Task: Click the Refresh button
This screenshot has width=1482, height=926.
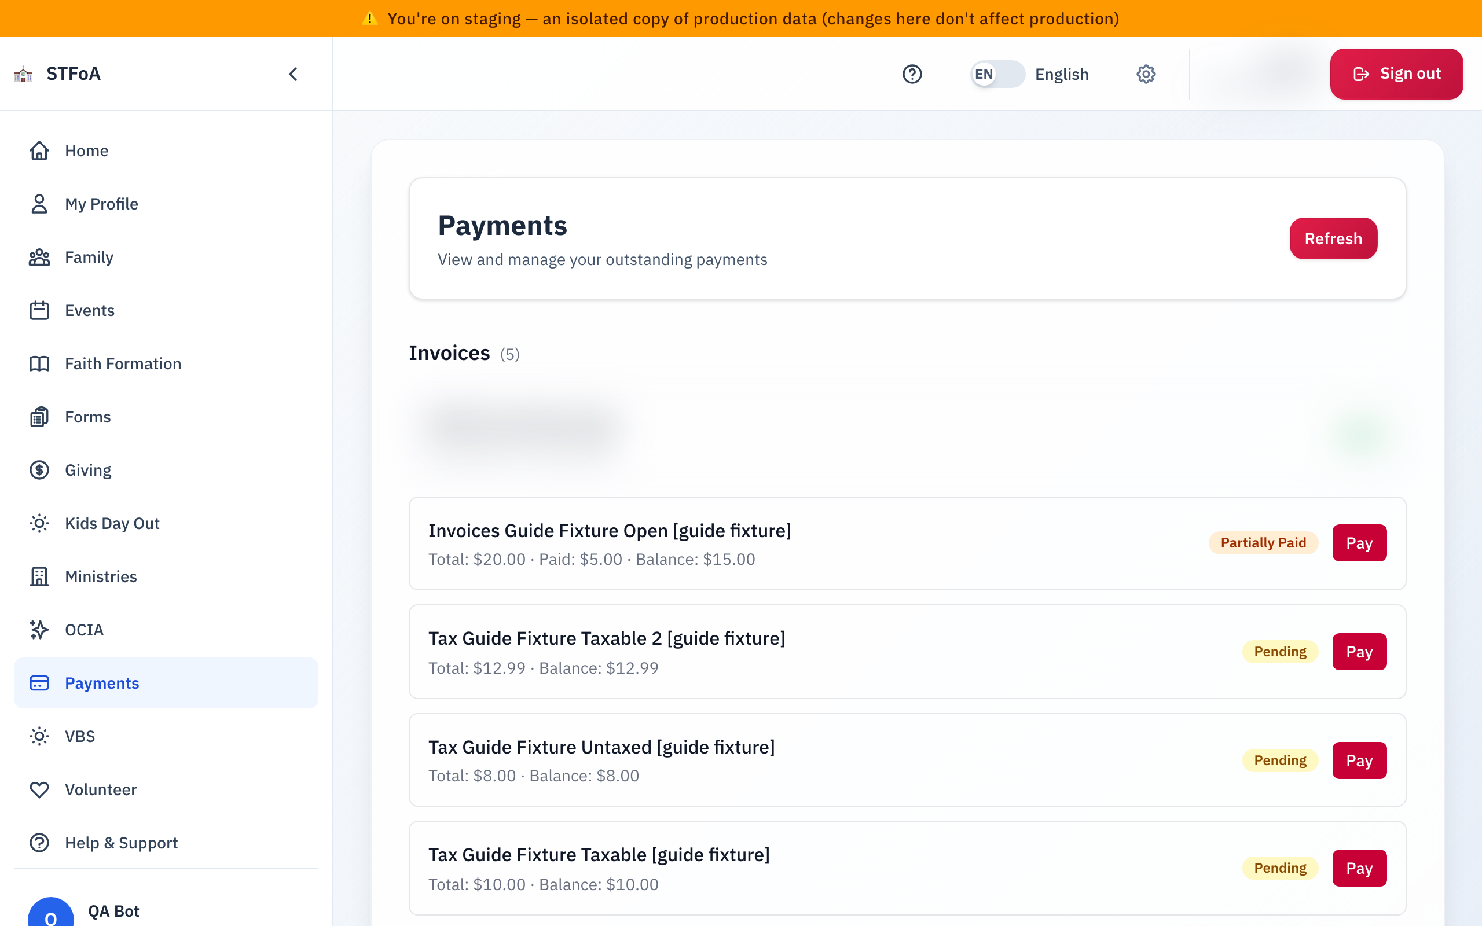Action: pos(1333,238)
